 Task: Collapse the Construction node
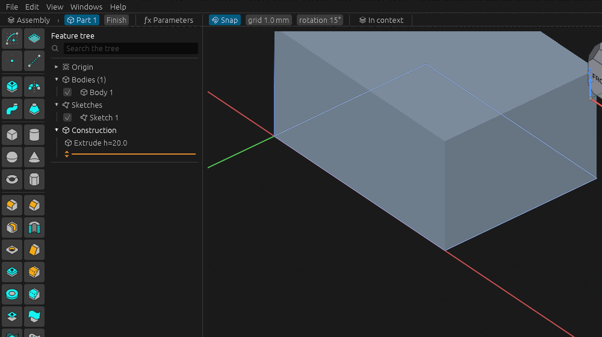57,130
